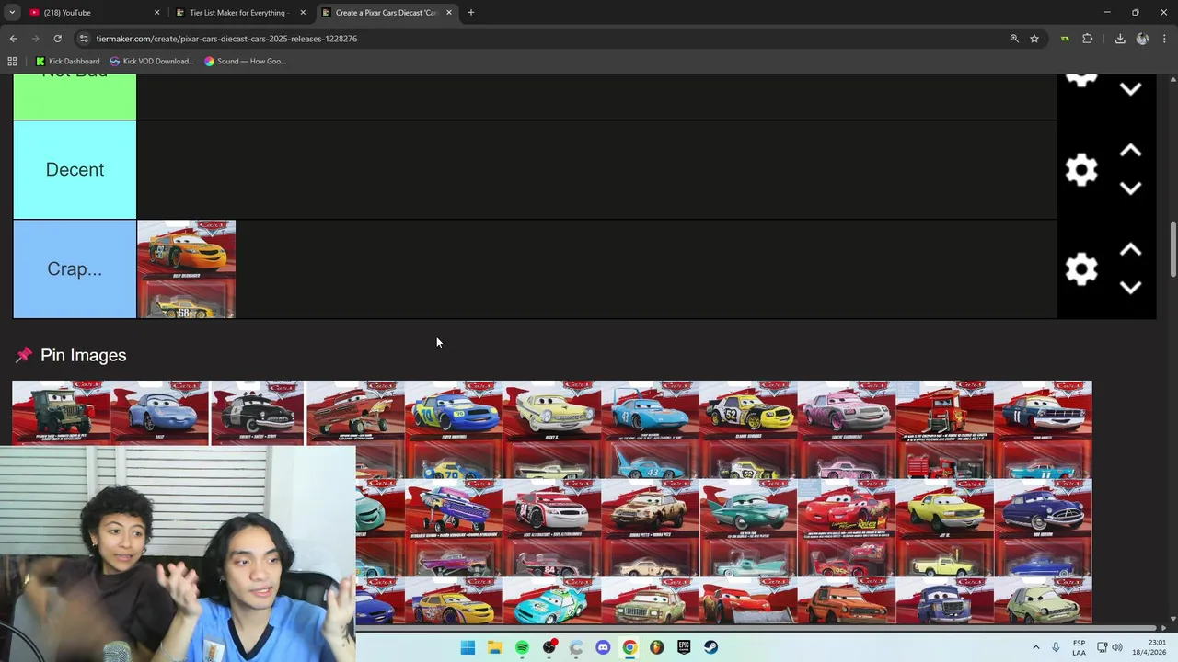Pick the black-and-white Sheriff police car card

point(258,413)
